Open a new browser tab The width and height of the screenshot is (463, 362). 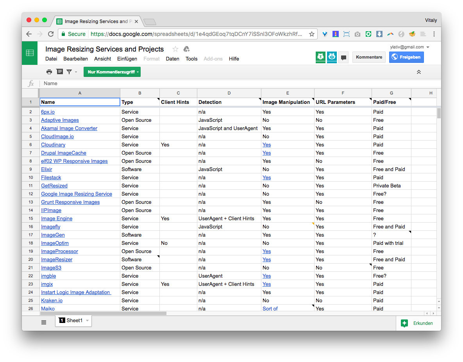pyautogui.click(x=150, y=22)
